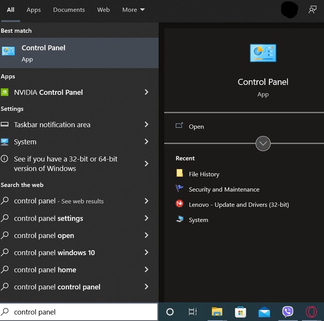Viewport: 324px width, 321px height.
Task: Open Opera browser taskbar icon
Action: [x=312, y=312]
